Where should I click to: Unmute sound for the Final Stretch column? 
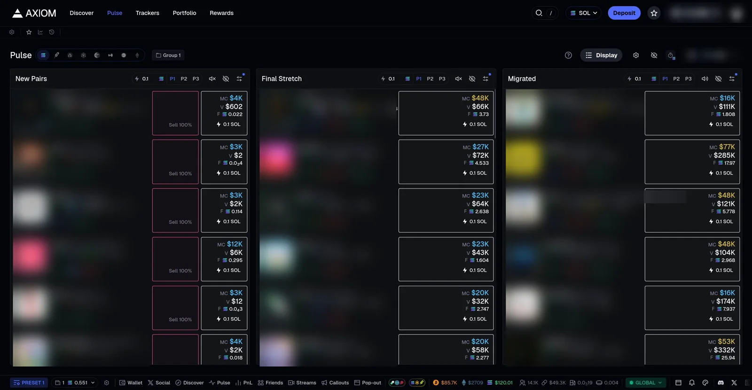pyautogui.click(x=459, y=78)
